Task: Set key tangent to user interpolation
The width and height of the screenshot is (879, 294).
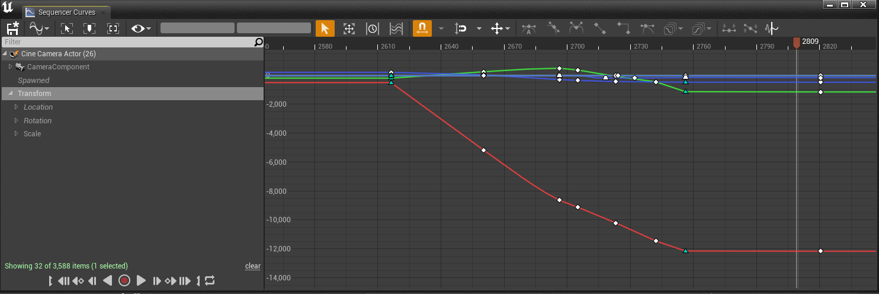Action: click(553, 28)
